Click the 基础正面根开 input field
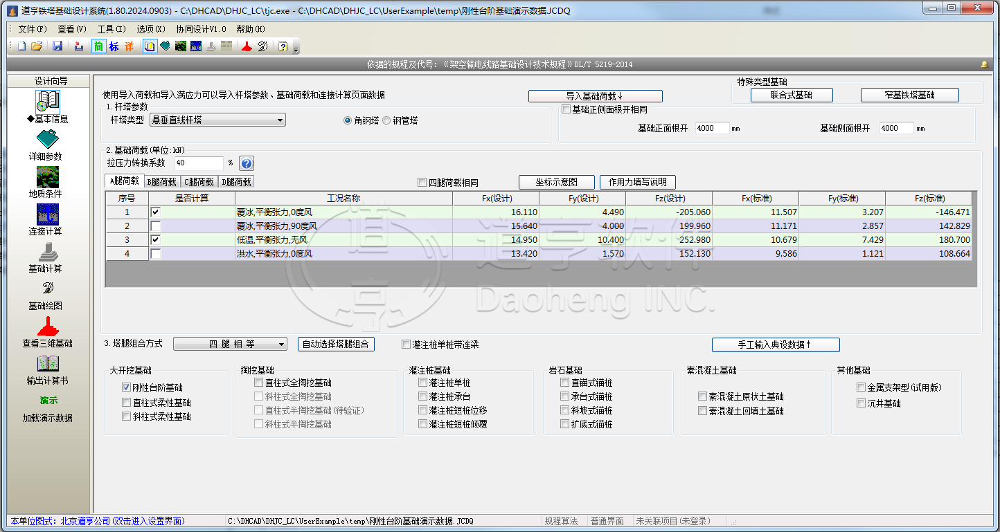The height and width of the screenshot is (532, 1000). coord(712,128)
